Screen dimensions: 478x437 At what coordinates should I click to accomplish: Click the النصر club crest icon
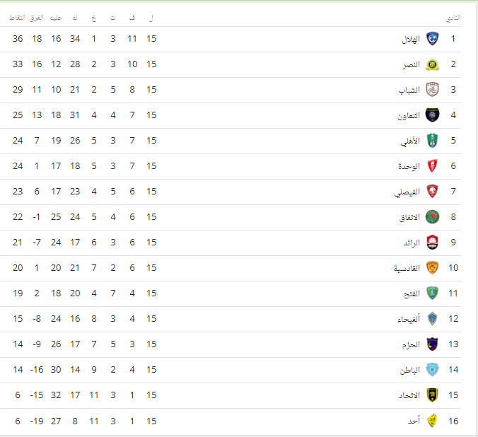[432, 64]
